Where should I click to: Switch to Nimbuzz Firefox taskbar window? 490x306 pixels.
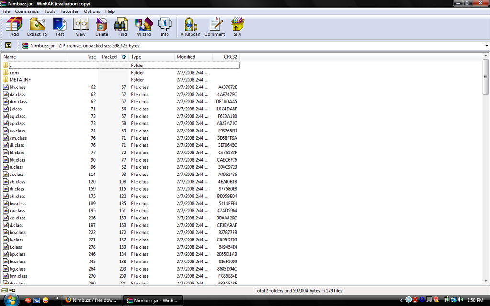coord(91,300)
